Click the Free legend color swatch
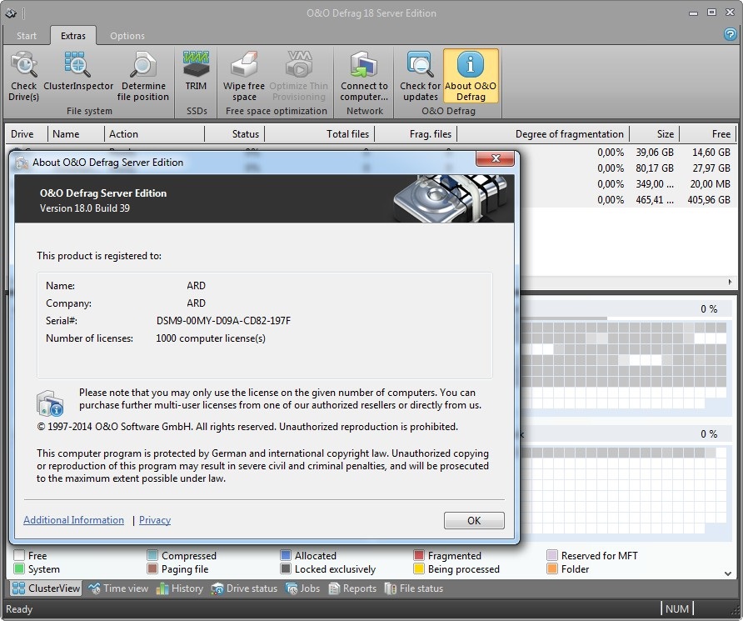Viewport: 743px width, 621px height. pos(19,555)
